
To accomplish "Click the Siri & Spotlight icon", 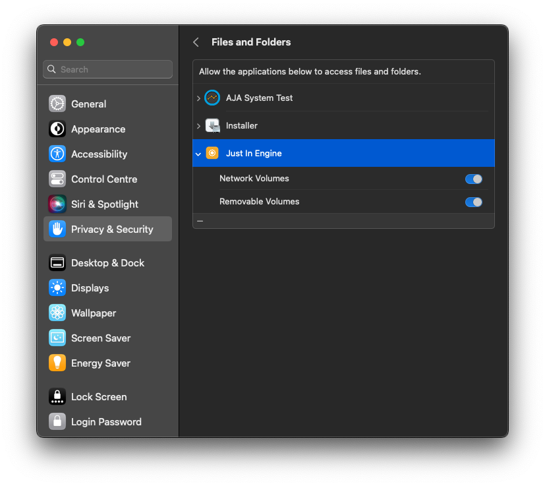I will pos(57,204).
